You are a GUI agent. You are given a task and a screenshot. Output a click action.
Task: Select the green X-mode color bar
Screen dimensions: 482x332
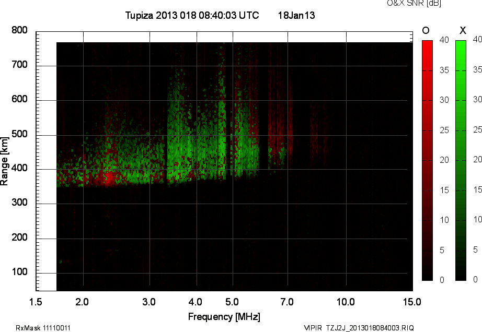[461, 160]
